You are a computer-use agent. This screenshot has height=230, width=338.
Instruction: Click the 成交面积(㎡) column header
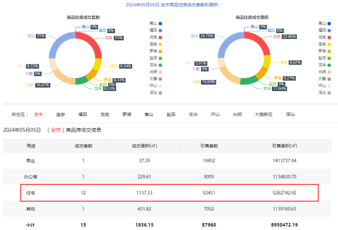point(144,146)
